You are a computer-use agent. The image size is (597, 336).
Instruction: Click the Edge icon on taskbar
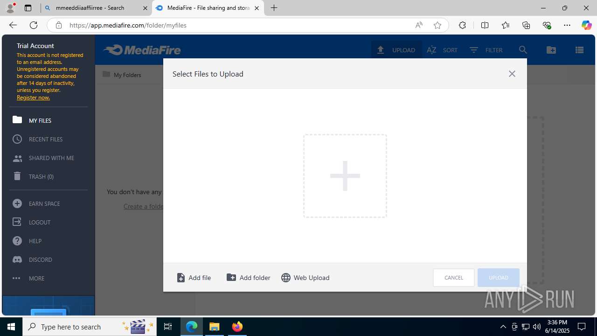click(192, 327)
